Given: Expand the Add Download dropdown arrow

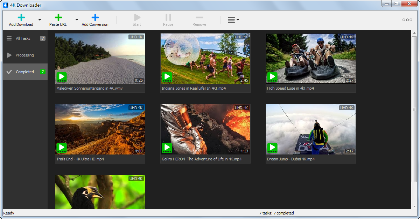Looking at the screenshot, I should (x=40, y=20).
